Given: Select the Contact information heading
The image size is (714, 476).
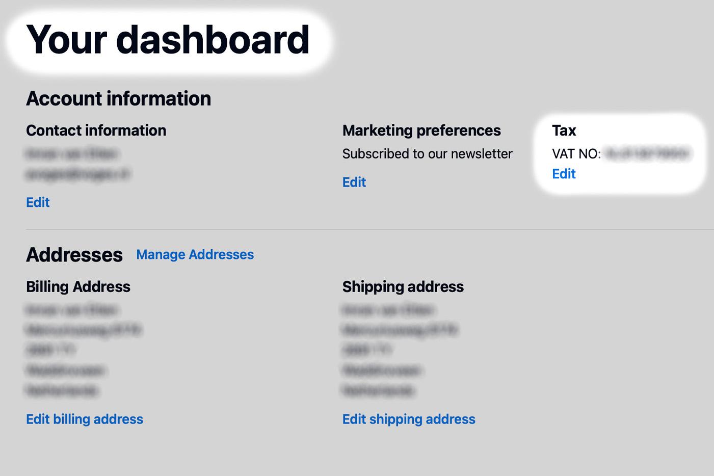Looking at the screenshot, I should pyautogui.click(x=96, y=130).
